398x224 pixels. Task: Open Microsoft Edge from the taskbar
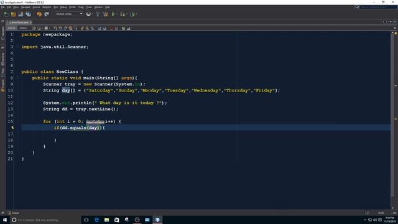point(96,220)
